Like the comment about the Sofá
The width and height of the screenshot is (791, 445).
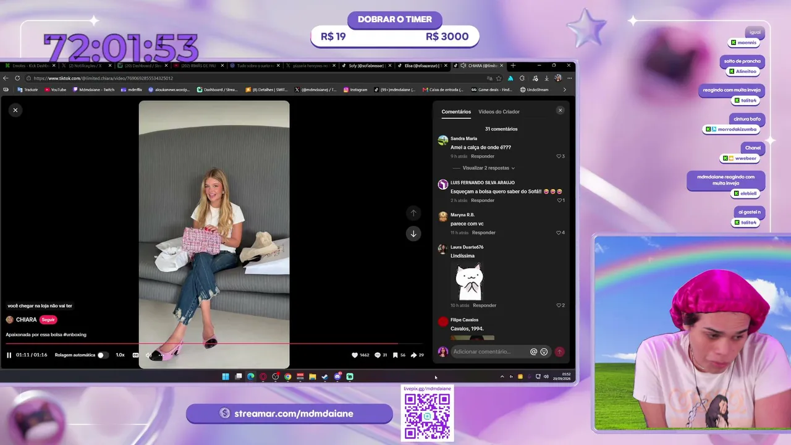559,200
